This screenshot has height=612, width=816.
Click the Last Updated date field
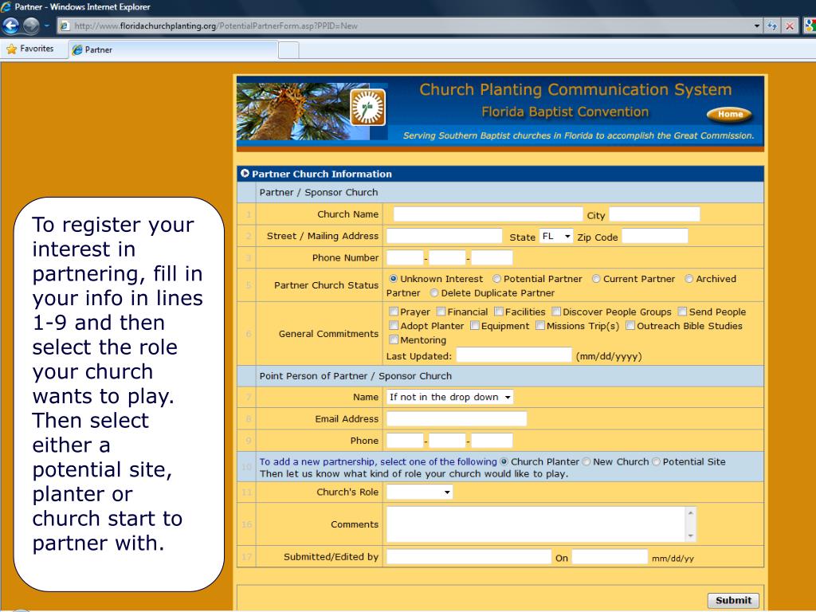coord(514,355)
